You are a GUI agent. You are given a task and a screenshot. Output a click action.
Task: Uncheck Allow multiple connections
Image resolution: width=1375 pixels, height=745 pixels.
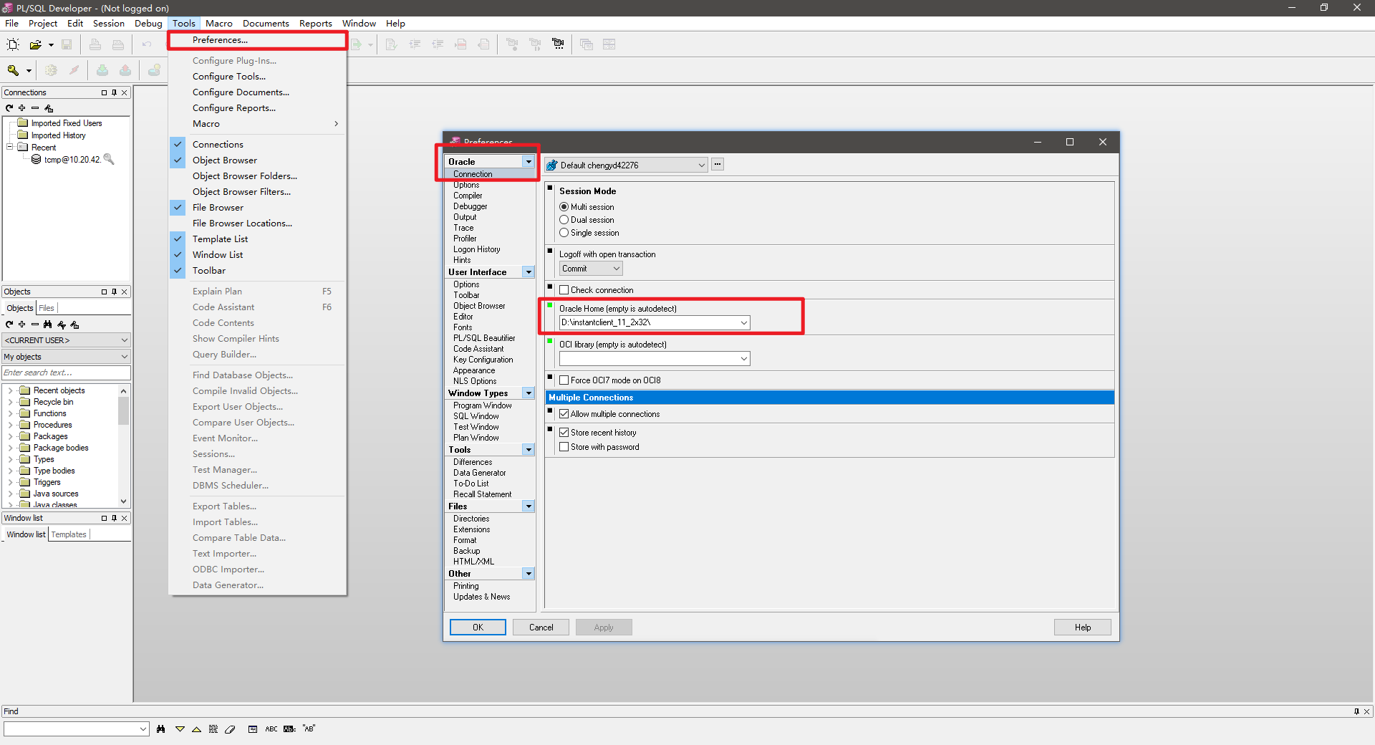tap(564, 414)
